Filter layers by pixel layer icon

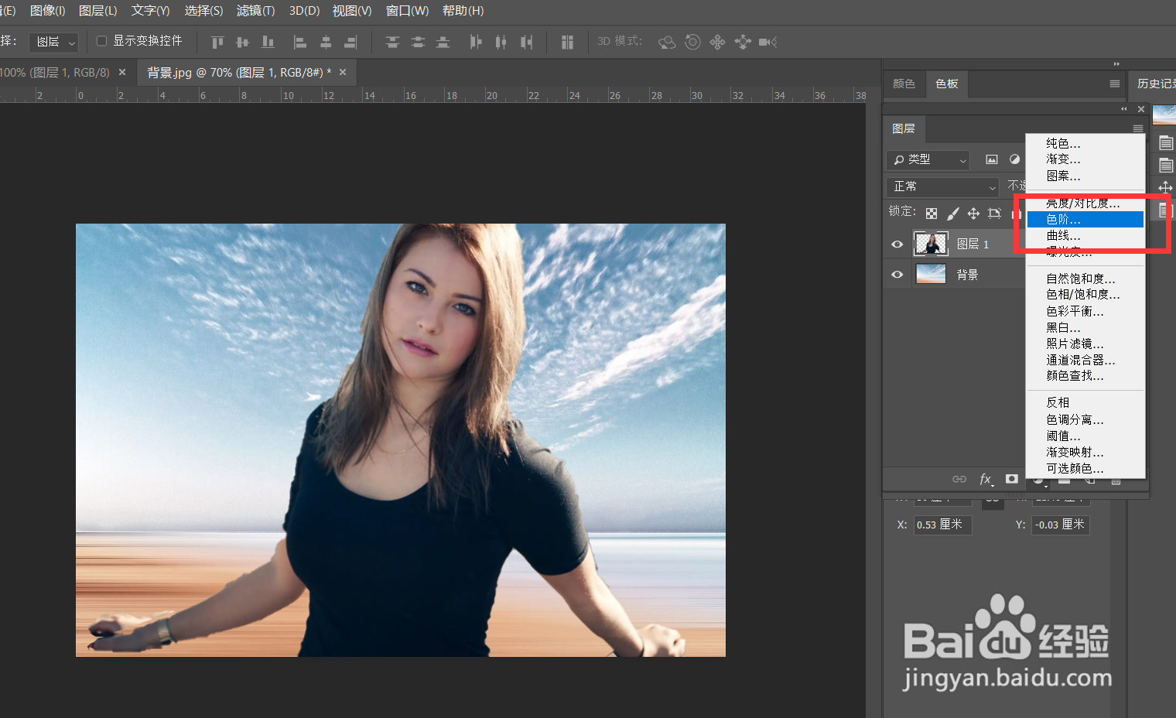pyautogui.click(x=991, y=160)
